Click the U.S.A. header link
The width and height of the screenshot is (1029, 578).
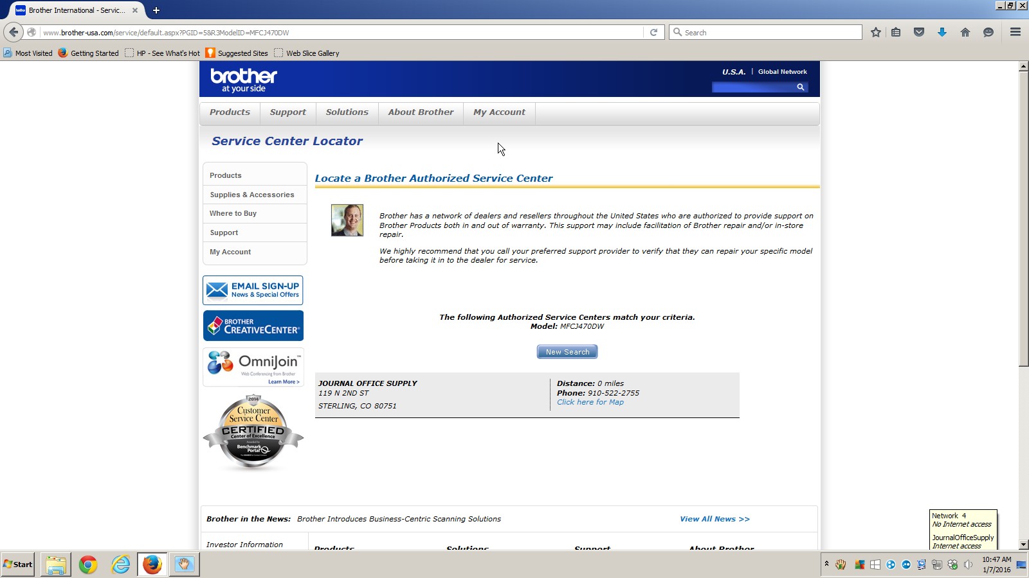click(x=734, y=72)
